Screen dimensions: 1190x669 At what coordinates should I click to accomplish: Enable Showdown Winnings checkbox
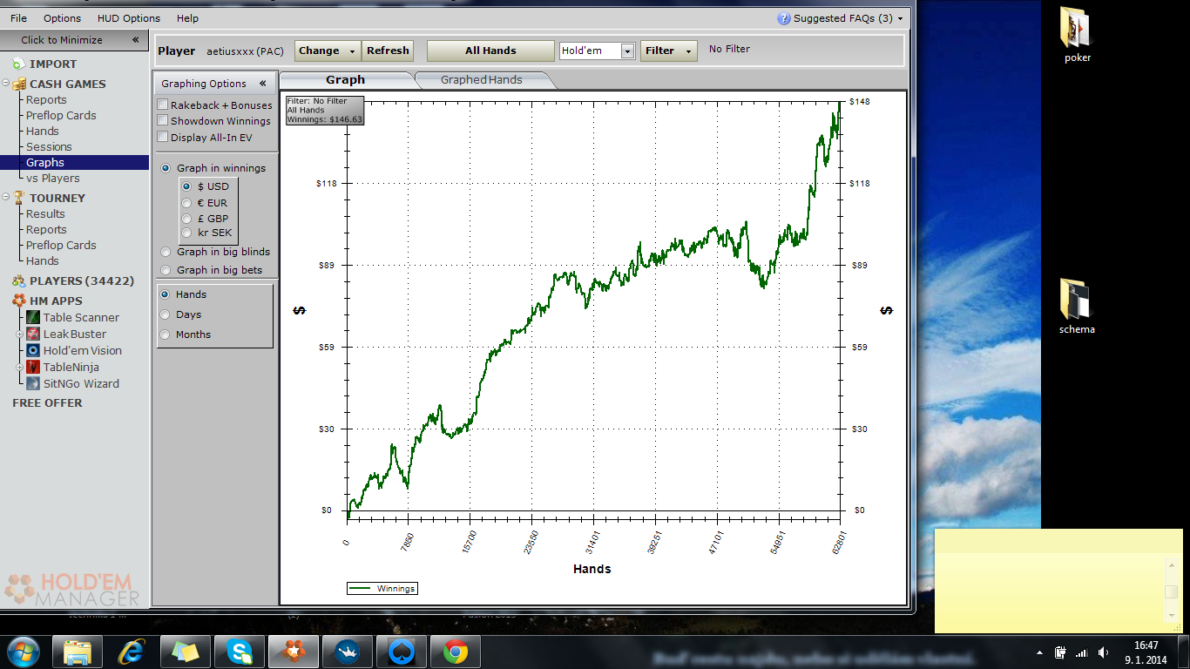tap(162, 120)
